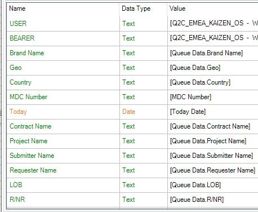The width and height of the screenshot is (258, 212).
Task: Open the Date data type cell
Action: tap(144, 112)
